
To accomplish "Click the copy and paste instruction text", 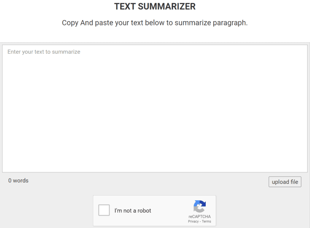I will (x=155, y=23).
